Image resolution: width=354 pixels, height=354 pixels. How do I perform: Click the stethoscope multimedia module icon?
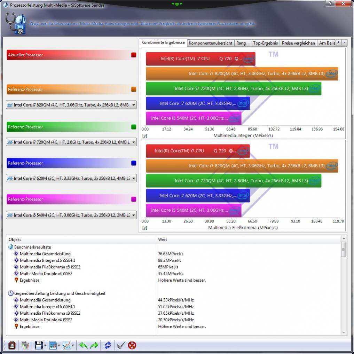tap(15, 23)
